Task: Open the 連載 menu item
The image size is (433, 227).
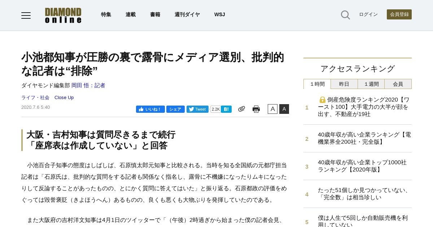Action: click(131, 14)
